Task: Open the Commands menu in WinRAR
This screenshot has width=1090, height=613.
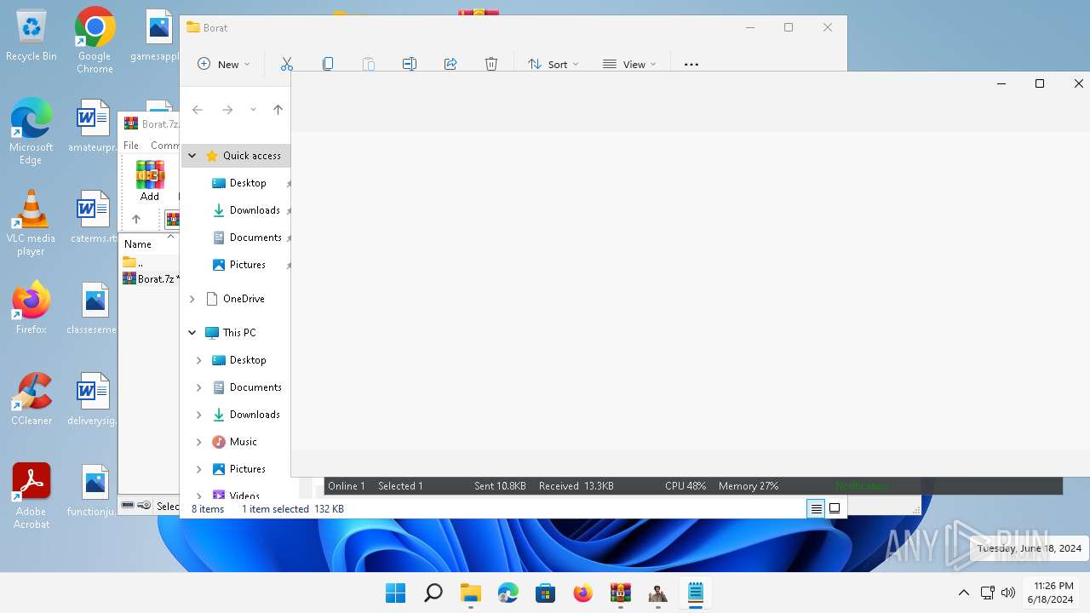Action: (x=164, y=146)
